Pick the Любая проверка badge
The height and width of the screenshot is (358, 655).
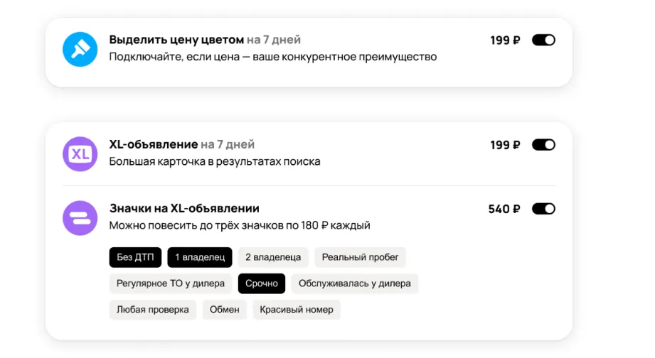coord(153,310)
